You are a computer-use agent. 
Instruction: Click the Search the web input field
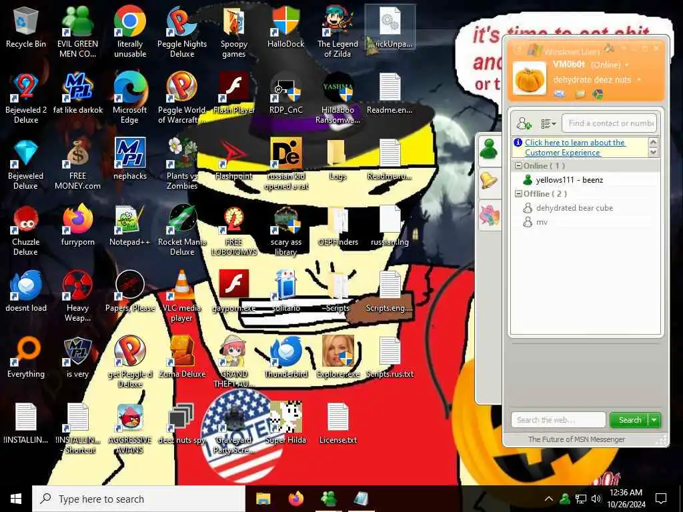558,420
